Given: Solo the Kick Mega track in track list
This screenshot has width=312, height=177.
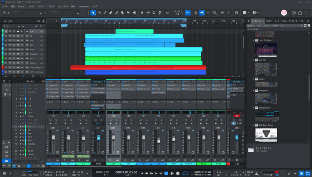Looking at the screenshot, I should click(14, 67).
